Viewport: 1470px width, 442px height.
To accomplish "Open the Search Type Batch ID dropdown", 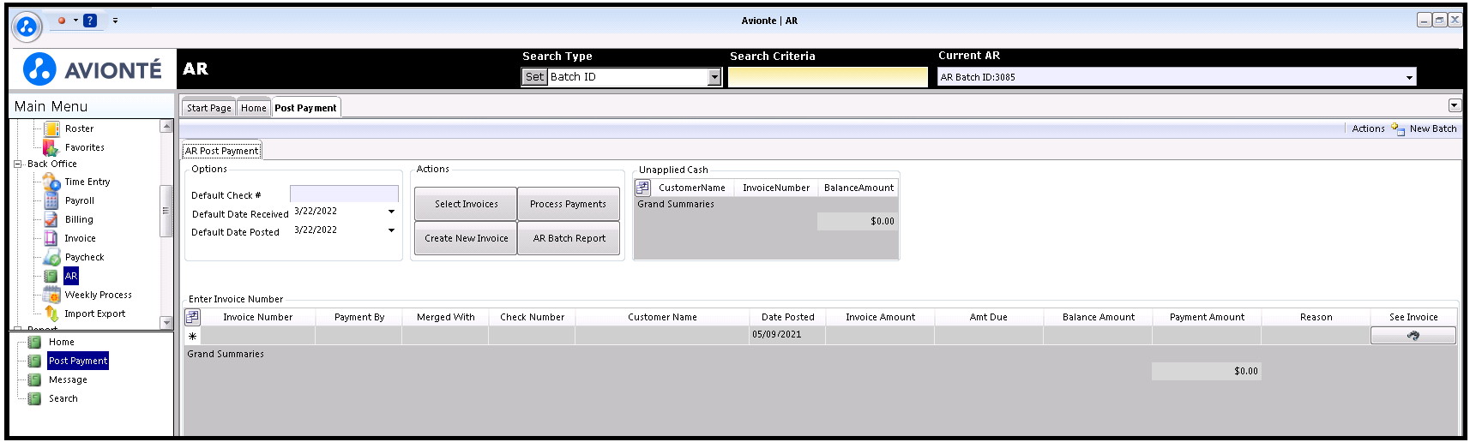I will [714, 77].
